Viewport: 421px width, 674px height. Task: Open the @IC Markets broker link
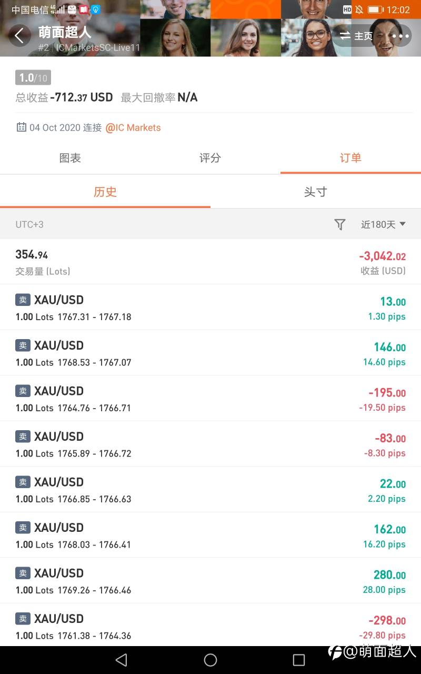coord(133,127)
